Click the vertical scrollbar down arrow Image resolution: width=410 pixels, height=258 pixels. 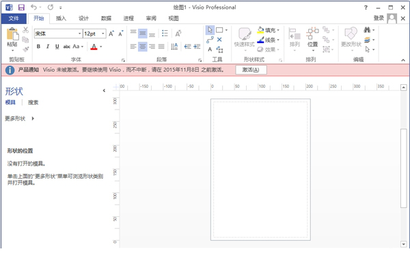403,244
